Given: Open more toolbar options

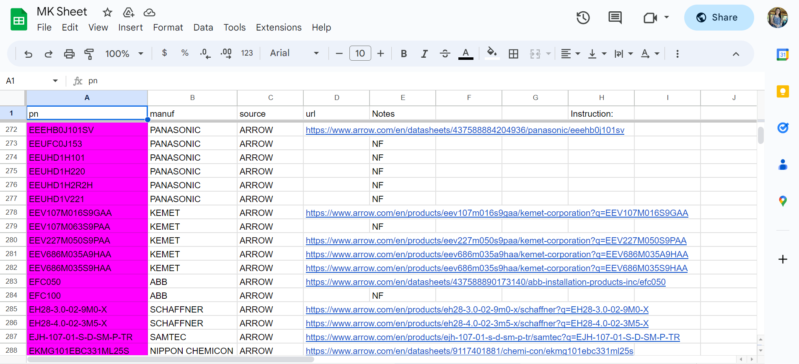Looking at the screenshot, I should (677, 54).
